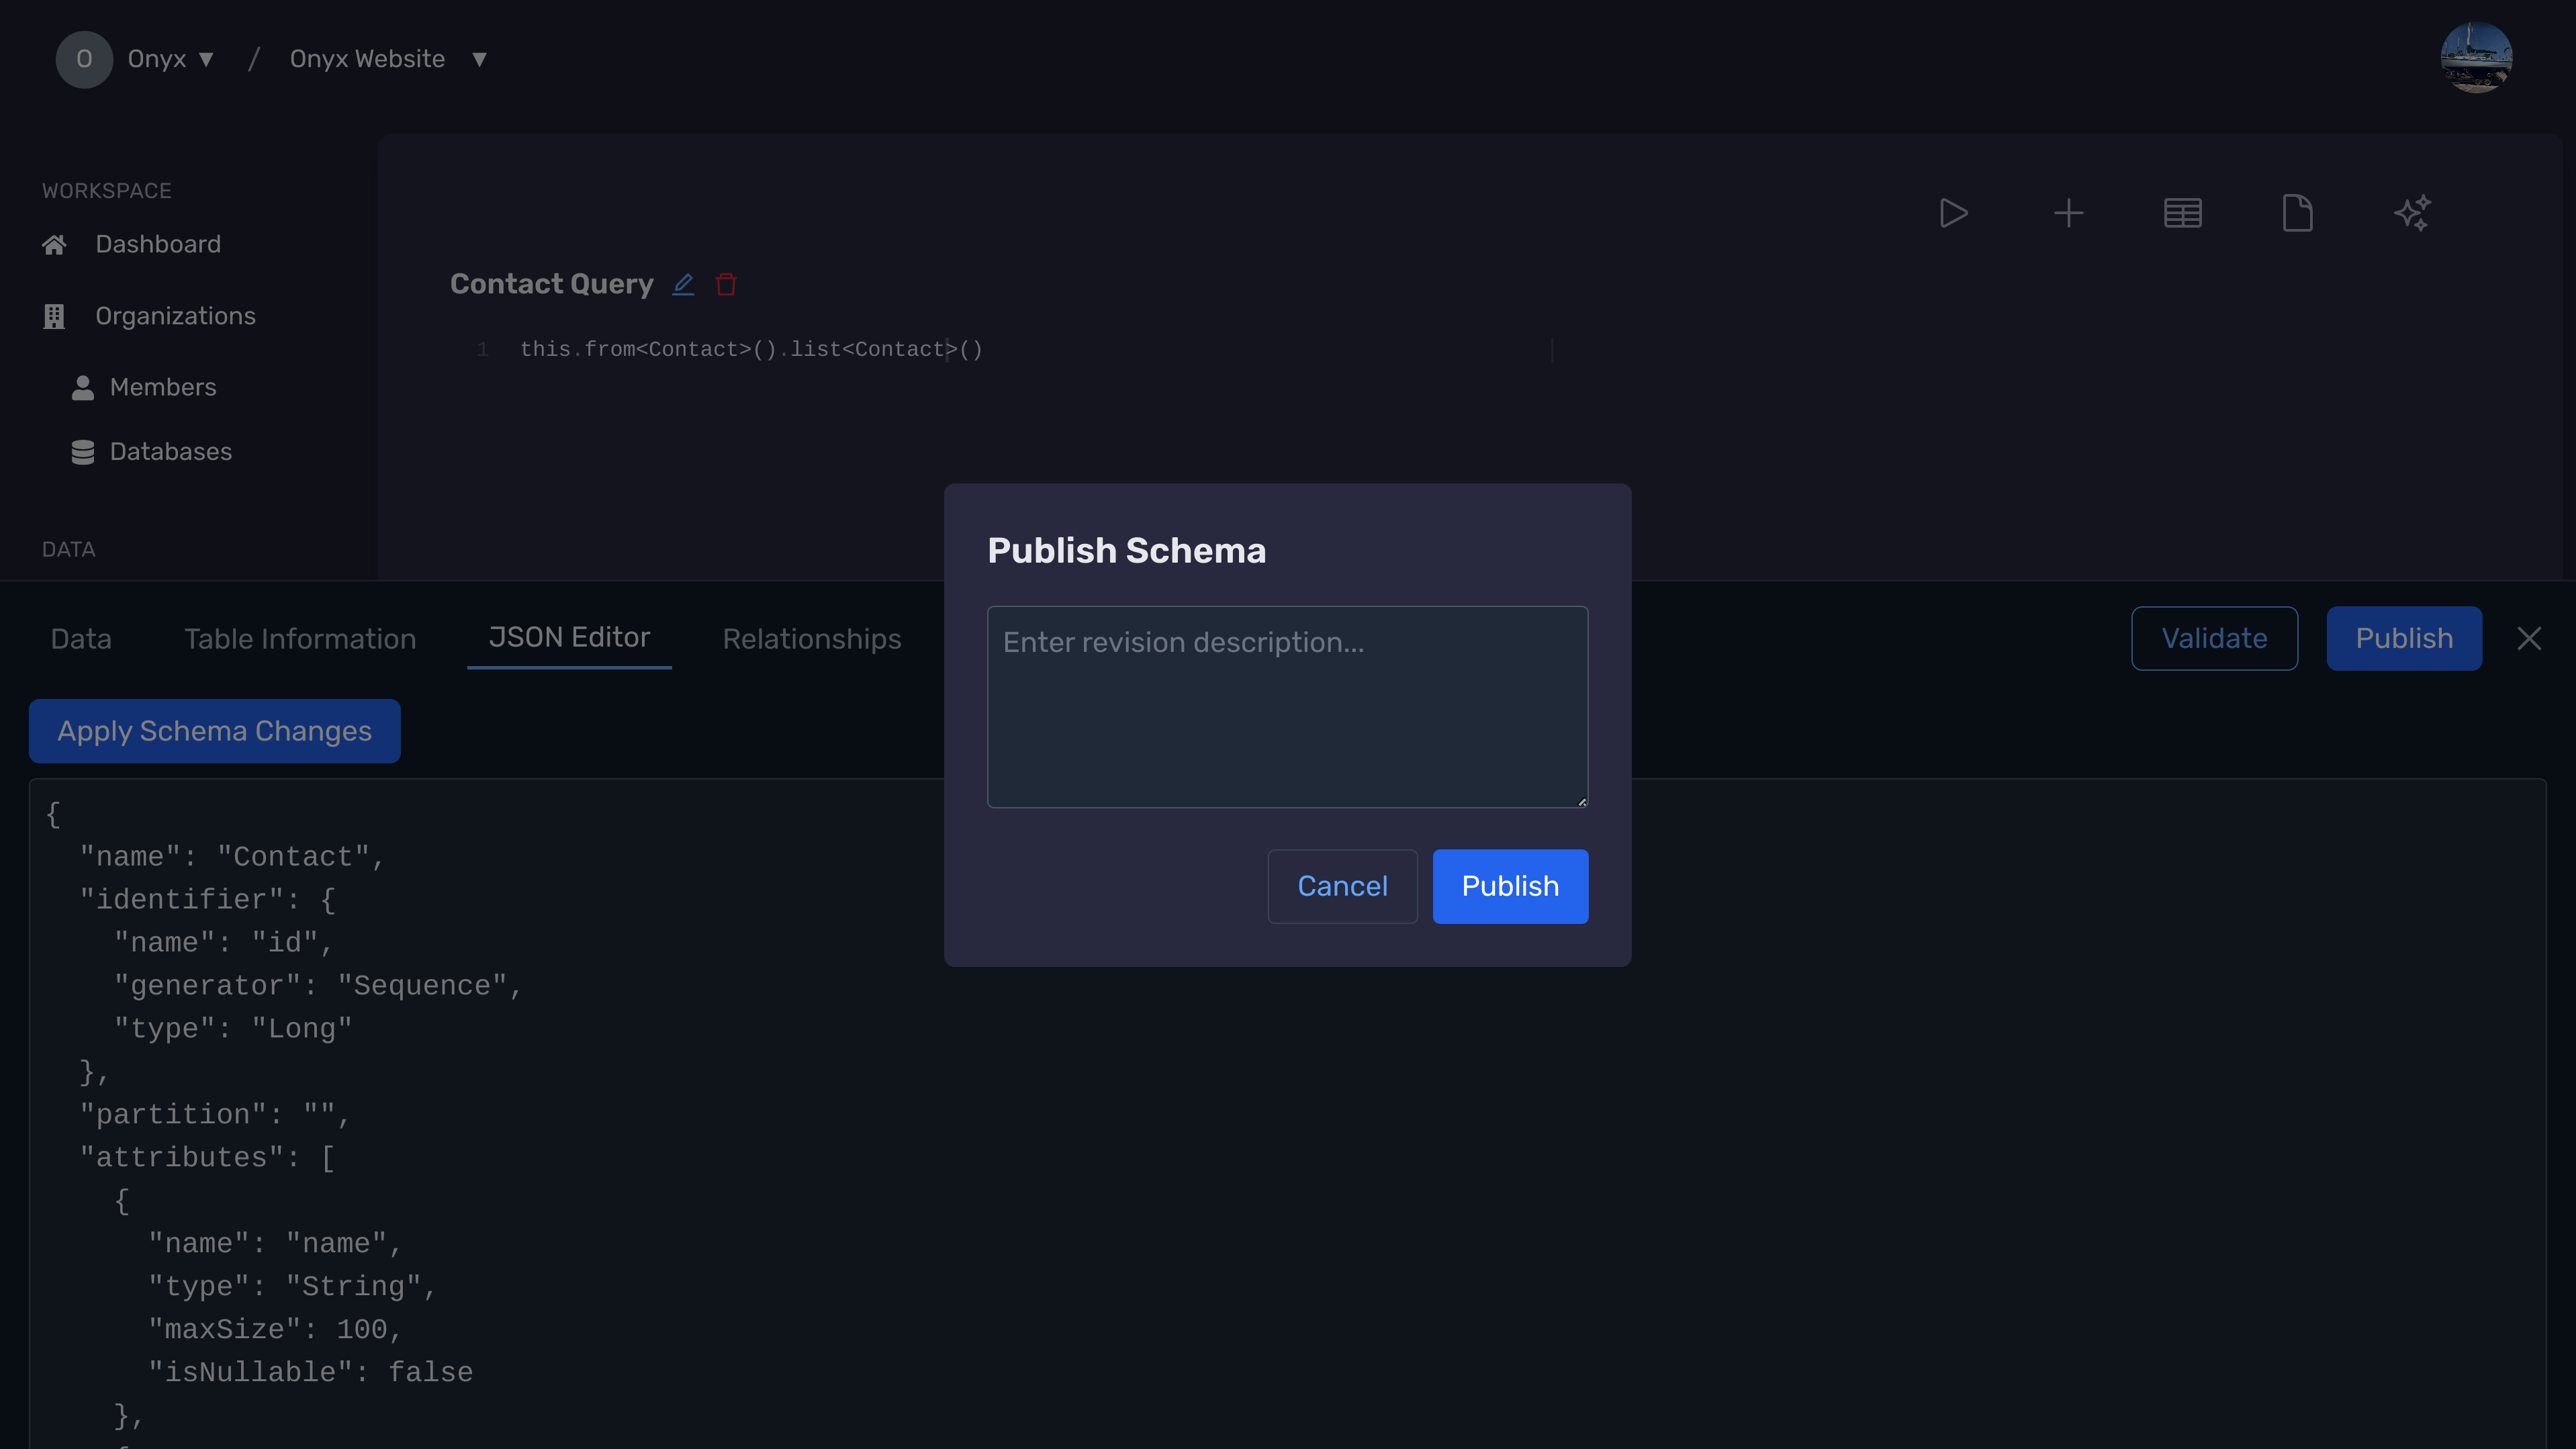Click the table view icon

tap(2183, 212)
